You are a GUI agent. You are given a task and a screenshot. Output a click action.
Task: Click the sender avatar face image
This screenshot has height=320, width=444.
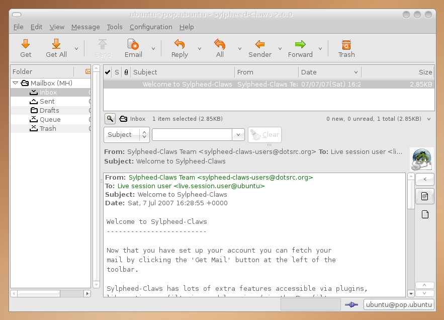click(422, 159)
